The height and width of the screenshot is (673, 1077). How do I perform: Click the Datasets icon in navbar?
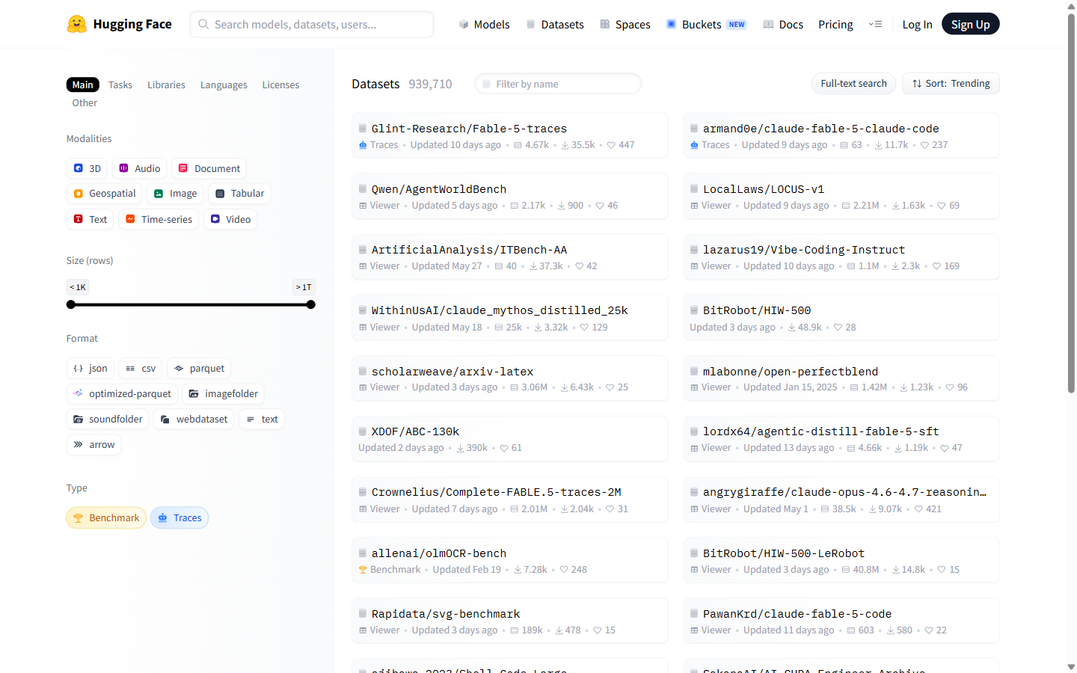[x=531, y=24]
